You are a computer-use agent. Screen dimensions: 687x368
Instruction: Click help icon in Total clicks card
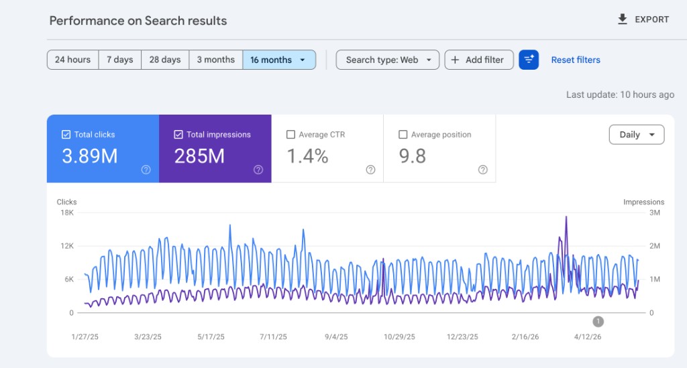click(x=146, y=170)
